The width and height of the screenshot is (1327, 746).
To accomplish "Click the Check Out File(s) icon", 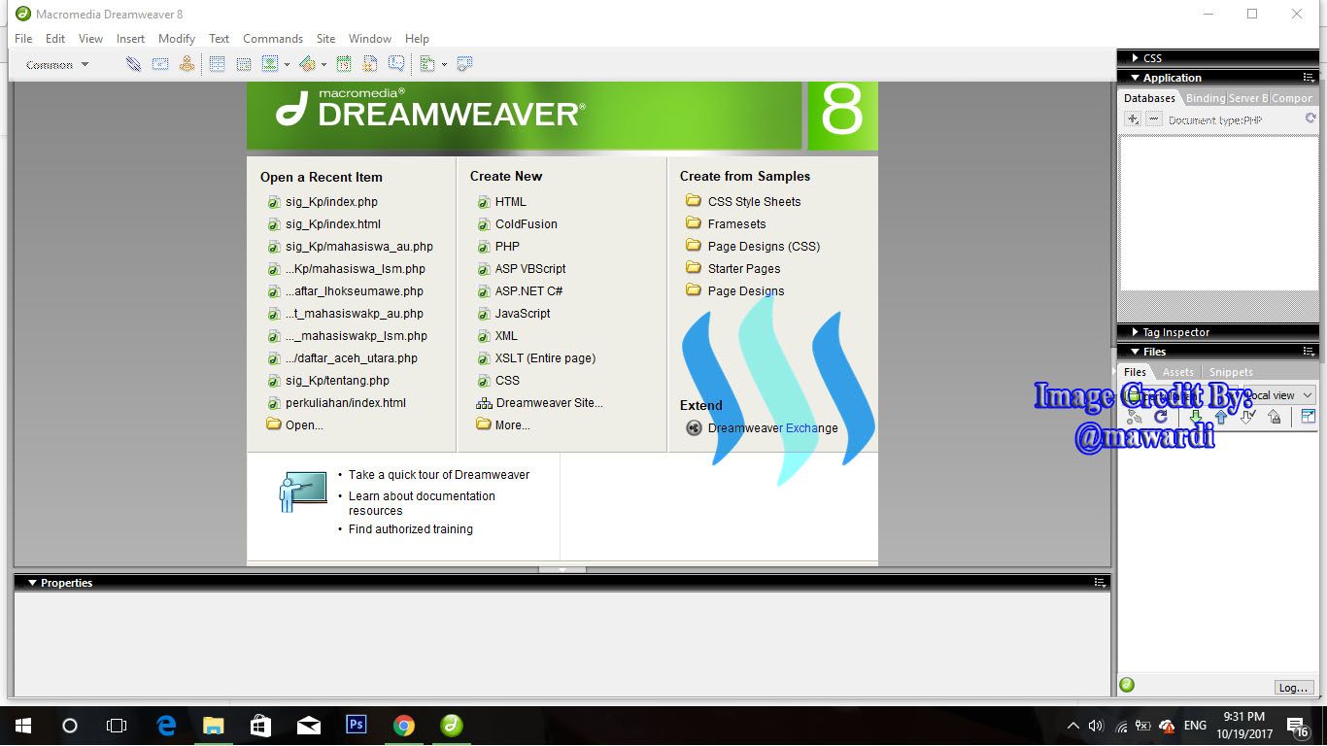I will (1248, 417).
